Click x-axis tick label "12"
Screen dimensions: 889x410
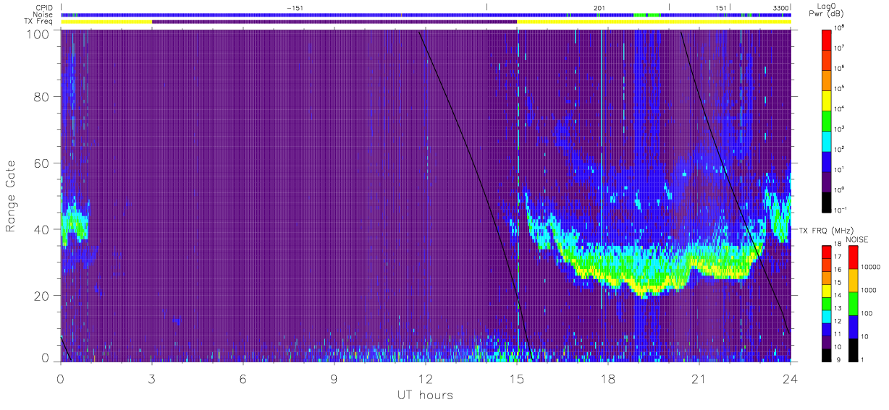[426, 379]
